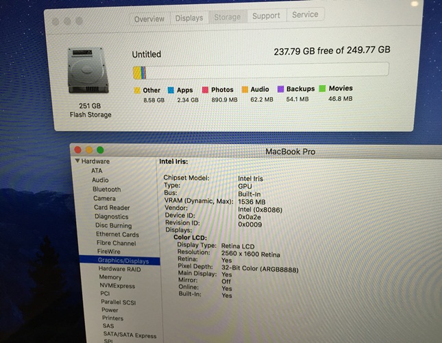This screenshot has height=343, width=442.
Task: Minimize the MacBook Pro window
Action: coord(89,150)
